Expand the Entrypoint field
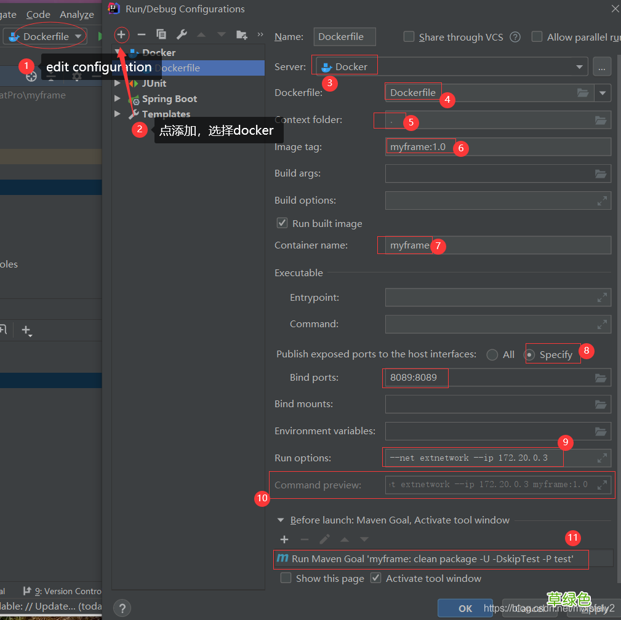The image size is (621, 620). point(602,298)
